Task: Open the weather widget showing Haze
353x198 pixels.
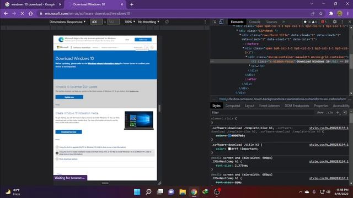Action: tap(13, 192)
